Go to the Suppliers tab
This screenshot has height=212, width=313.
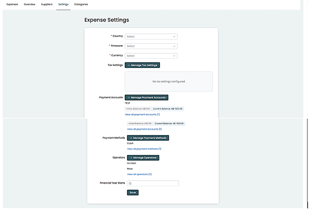pyautogui.click(x=47, y=4)
